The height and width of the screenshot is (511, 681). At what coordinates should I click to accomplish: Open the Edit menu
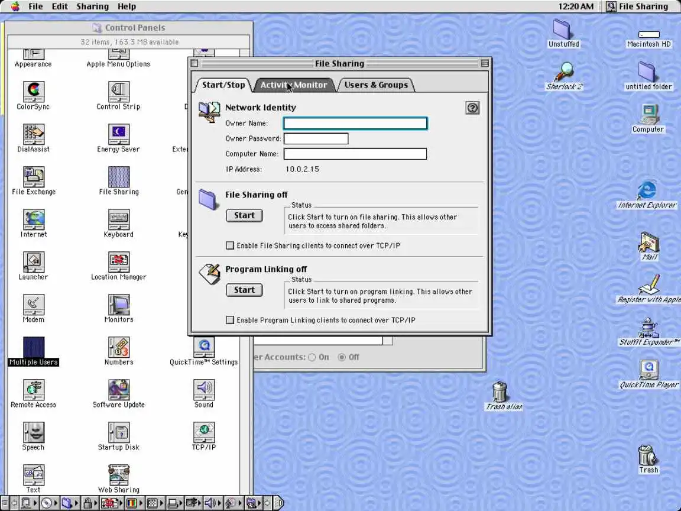(x=60, y=7)
